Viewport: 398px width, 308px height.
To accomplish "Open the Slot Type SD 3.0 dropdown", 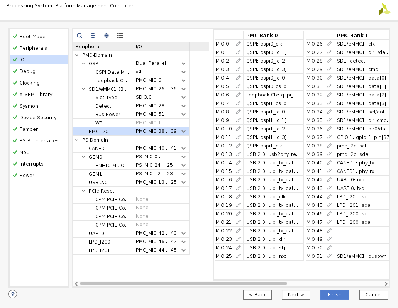I will pyautogui.click(x=183, y=98).
